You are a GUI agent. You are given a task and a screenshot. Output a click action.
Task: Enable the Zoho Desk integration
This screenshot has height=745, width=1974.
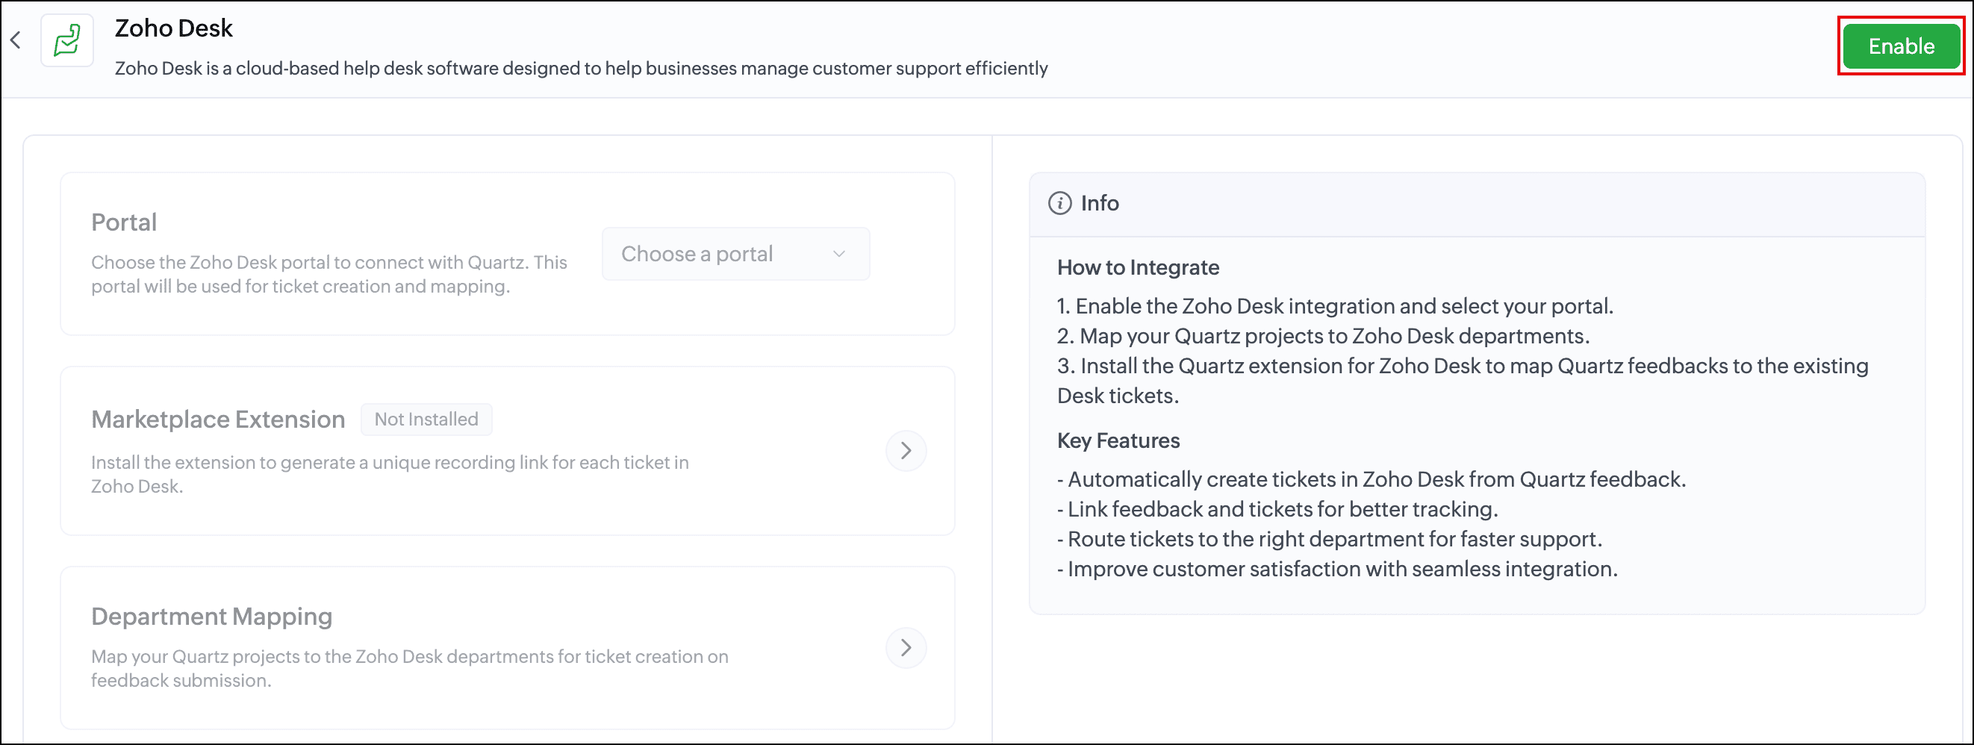point(1900,46)
